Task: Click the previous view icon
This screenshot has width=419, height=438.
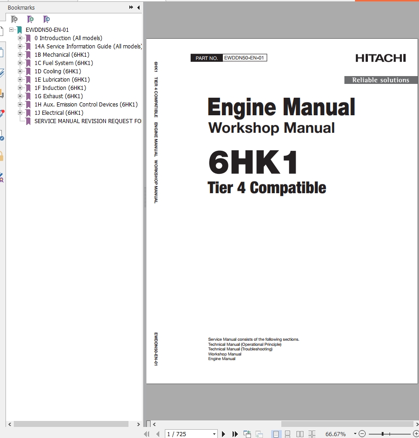Action: pos(247,434)
